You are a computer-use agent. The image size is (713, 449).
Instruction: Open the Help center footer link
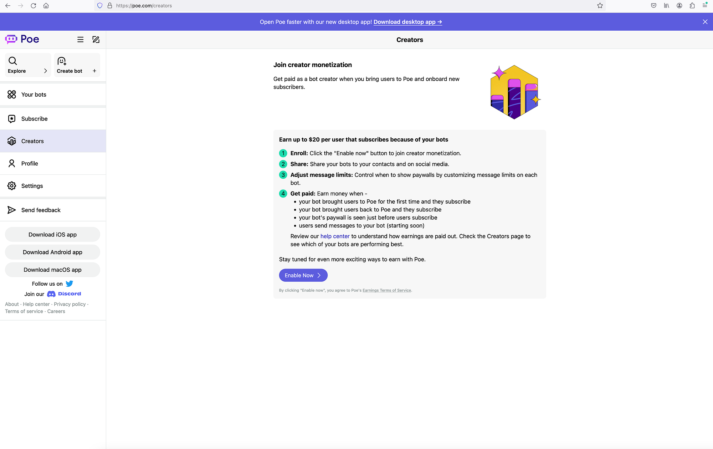pos(36,304)
